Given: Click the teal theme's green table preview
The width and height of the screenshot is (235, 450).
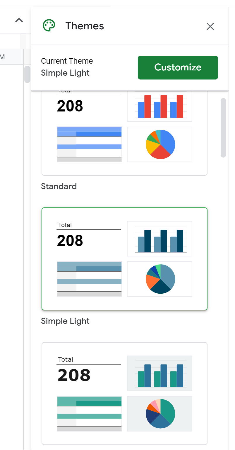Looking at the screenshot, I should tap(89, 414).
